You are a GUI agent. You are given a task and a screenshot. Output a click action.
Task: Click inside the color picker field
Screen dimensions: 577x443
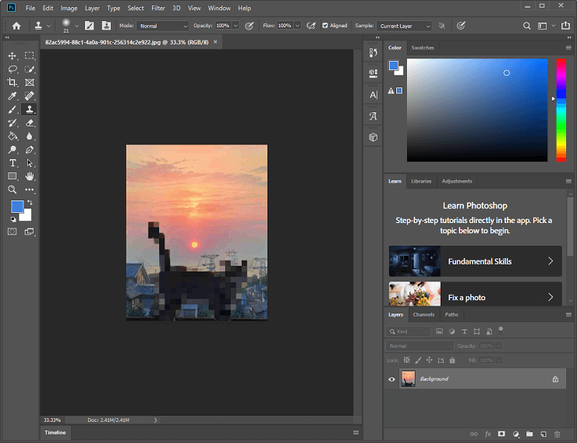click(x=477, y=110)
